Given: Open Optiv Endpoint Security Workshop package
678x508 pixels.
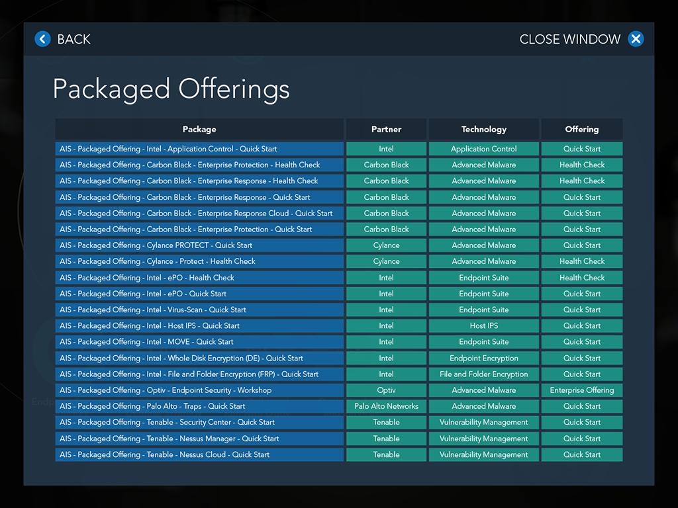Looking at the screenshot, I should tap(199, 390).
